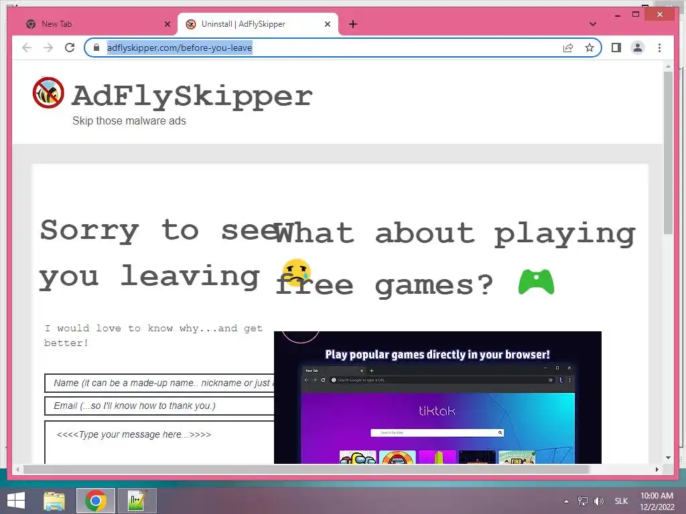
Task: Open the Windows Start menu
Action: (x=16, y=501)
